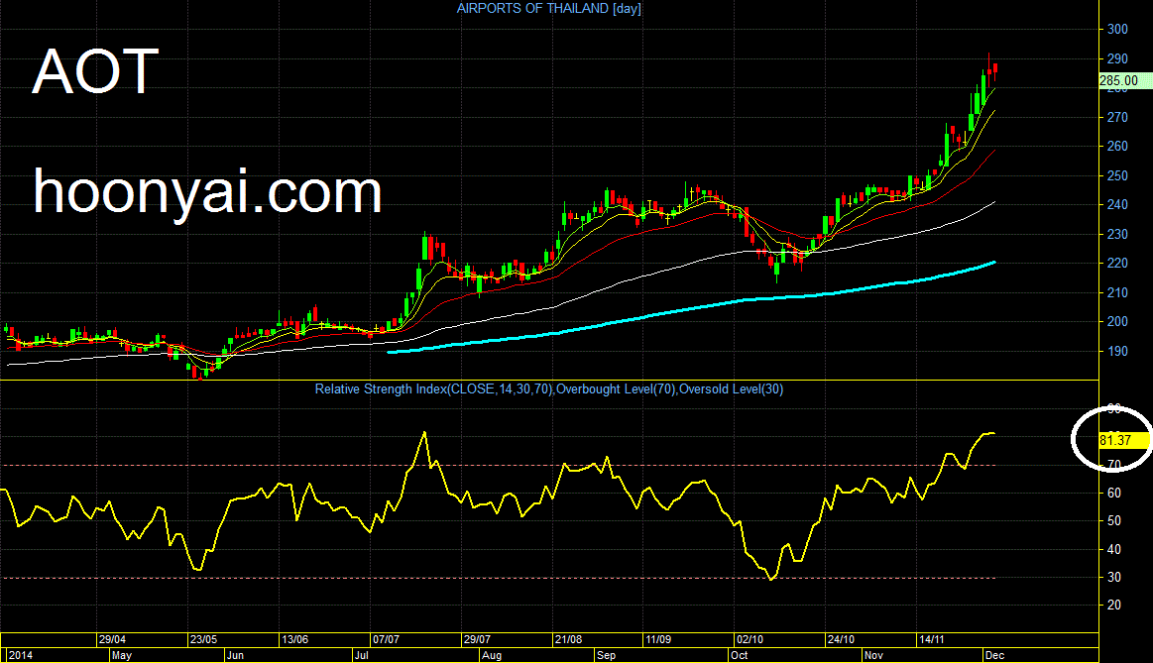Click the 14/11 date marker
This screenshot has height=663, width=1153.
coord(932,639)
